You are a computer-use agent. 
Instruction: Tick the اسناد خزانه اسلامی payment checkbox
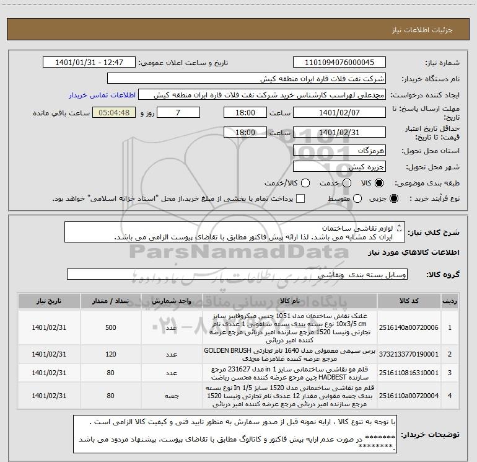[300, 198]
